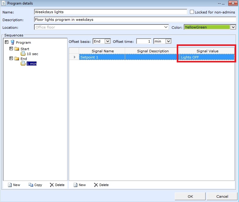This screenshot has height=202, width=239.
Task: Click the Cancel button
Action: 222,196
